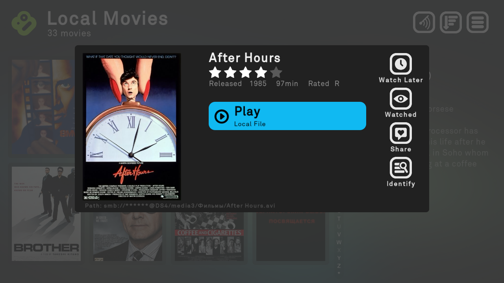Set rating to five stars
Viewport: 504px width, 283px height.
(276, 72)
